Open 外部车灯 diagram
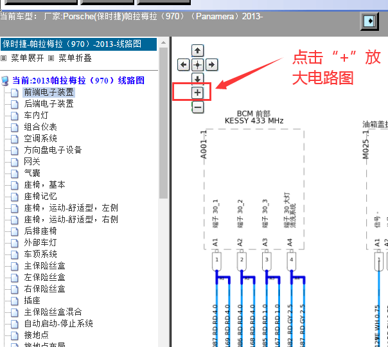Image resolution: width=388 pixels, height=347 pixels. coord(40,242)
